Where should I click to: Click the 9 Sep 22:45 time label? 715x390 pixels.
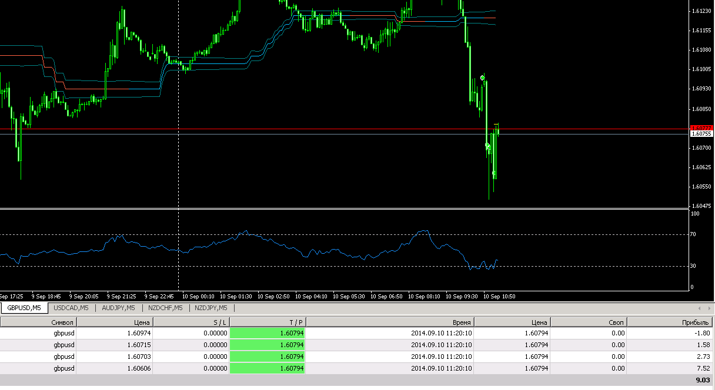[x=161, y=297]
